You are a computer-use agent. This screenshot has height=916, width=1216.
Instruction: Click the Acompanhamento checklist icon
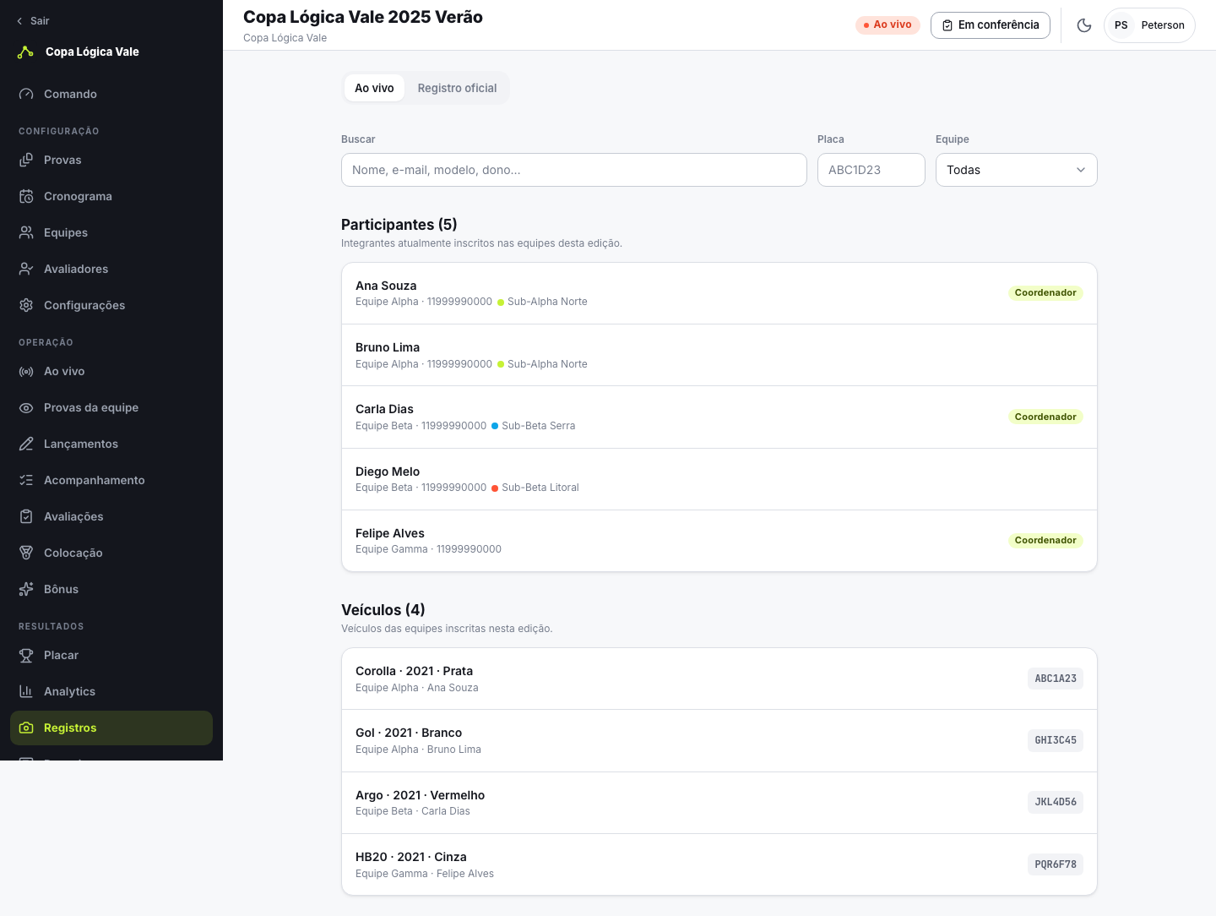point(26,480)
